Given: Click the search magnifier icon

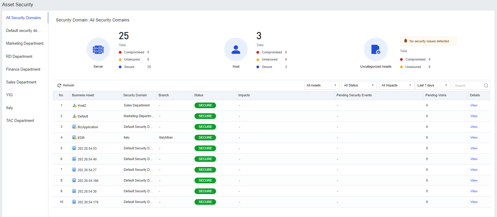Looking at the screenshot, I should [486, 86].
